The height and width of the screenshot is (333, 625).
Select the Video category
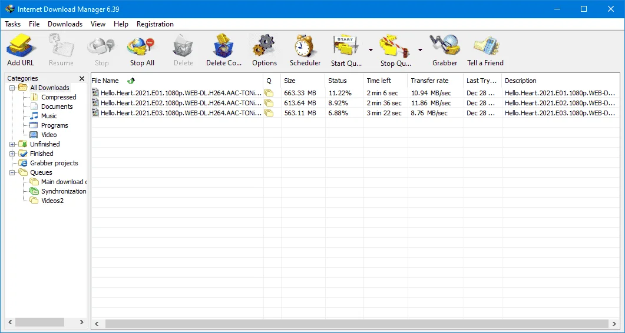click(x=49, y=135)
